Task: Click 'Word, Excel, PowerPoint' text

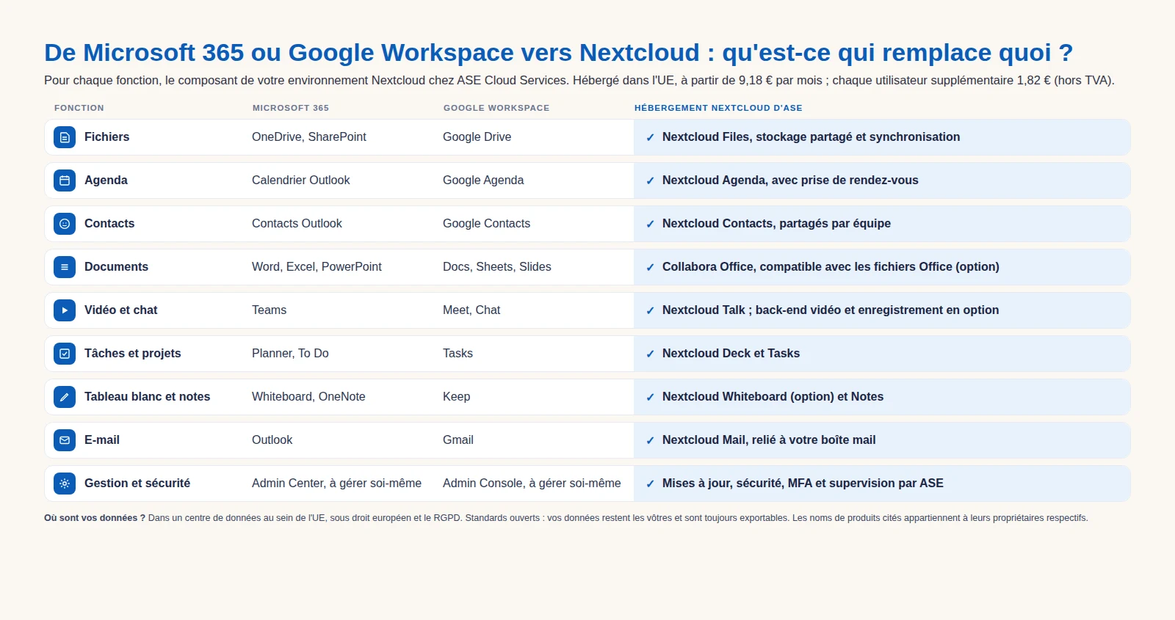Action: tap(317, 267)
